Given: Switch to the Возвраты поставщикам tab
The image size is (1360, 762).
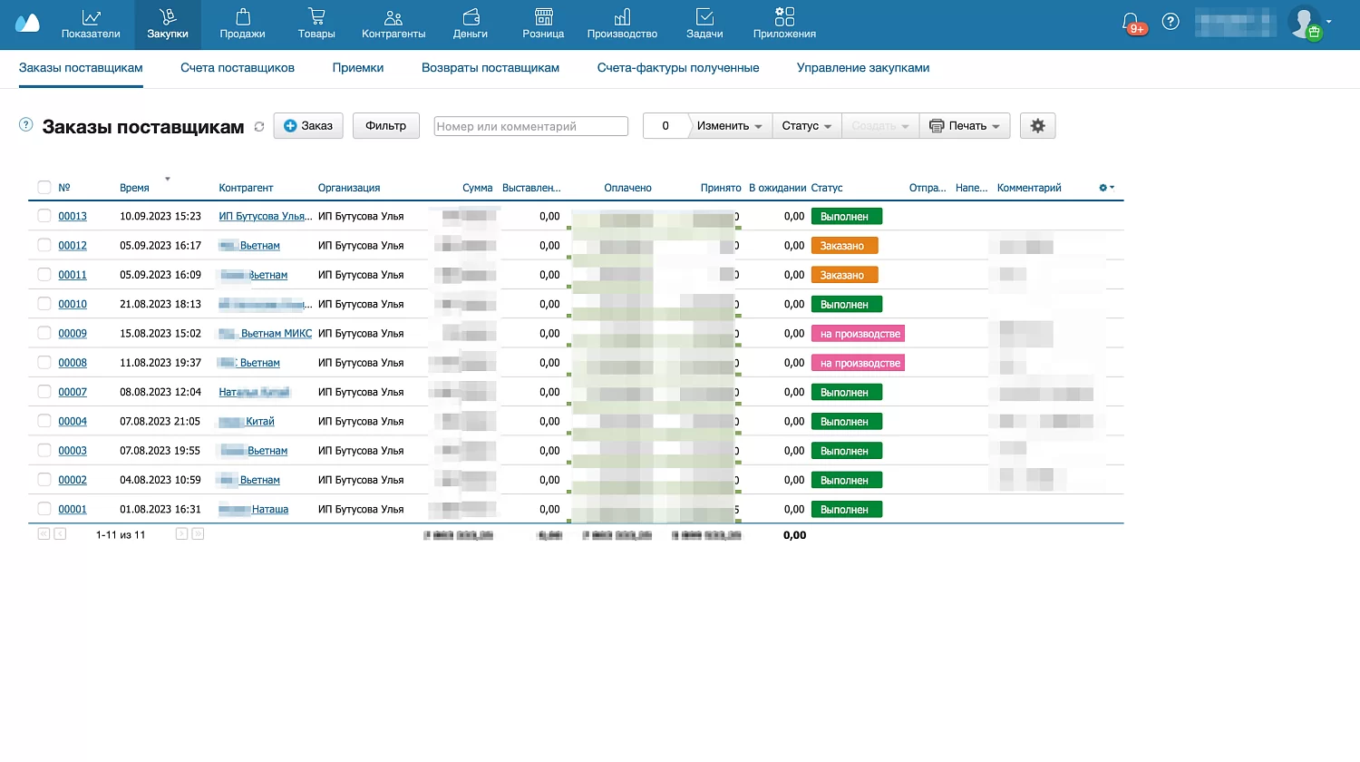Looking at the screenshot, I should coord(491,68).
